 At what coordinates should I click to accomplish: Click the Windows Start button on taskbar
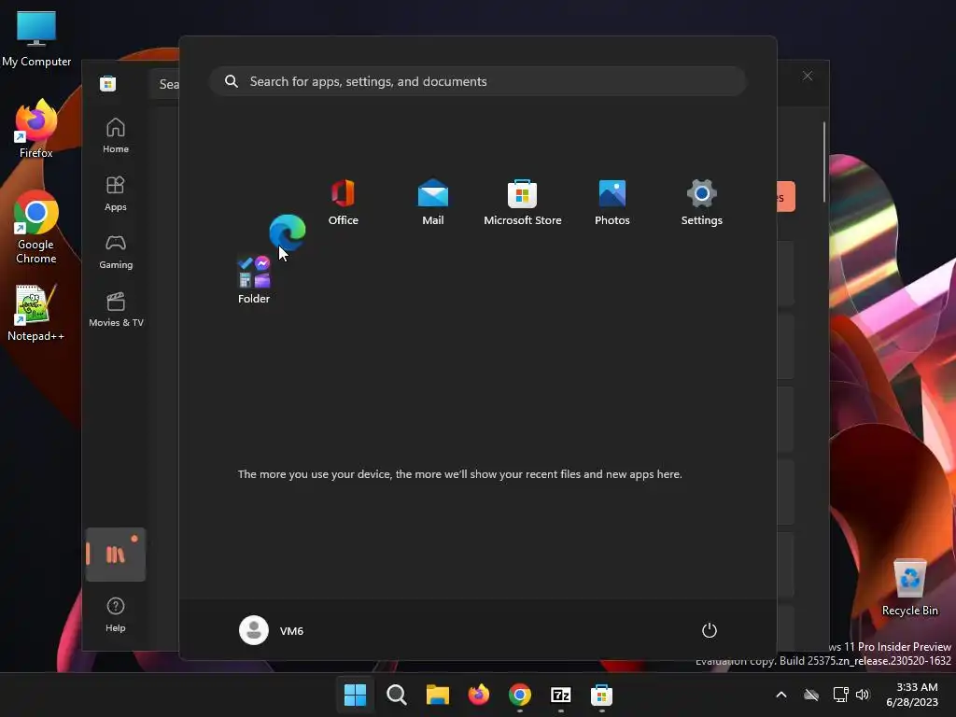[x=355, y=695]
